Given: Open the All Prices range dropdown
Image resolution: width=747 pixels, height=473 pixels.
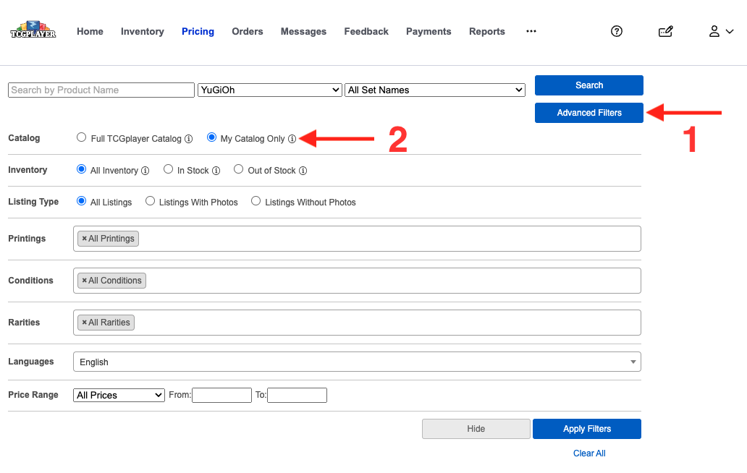Looking at the screenshot, I should click(x=119, y=396).
